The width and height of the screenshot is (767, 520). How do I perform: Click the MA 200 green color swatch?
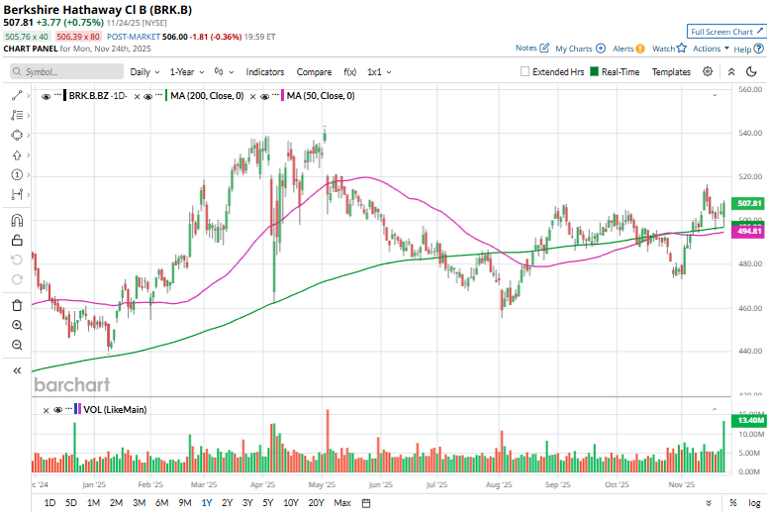pyautogui.click(x=166, y=95)
